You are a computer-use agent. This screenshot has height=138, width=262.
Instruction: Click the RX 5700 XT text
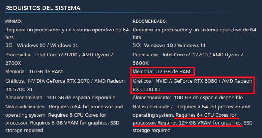[x=19, y=89]
